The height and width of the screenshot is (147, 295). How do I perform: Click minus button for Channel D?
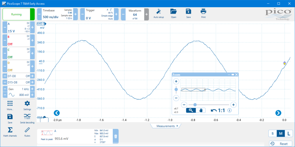5,66
